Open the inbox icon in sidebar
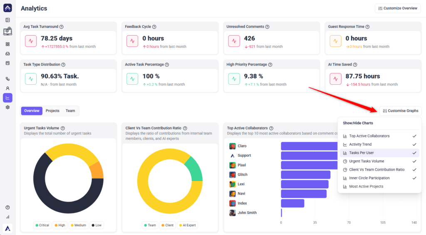 tap(7, 54)
